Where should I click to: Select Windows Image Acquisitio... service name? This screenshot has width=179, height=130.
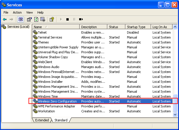tap(58, 77)
